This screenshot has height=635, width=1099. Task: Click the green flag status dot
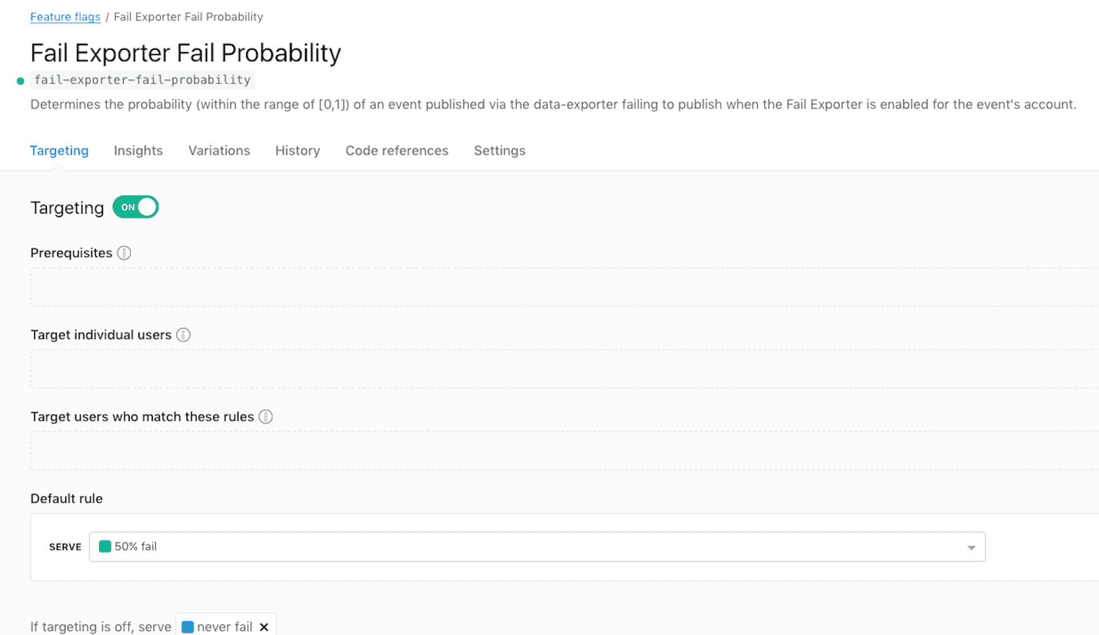[x=20, y=81]
